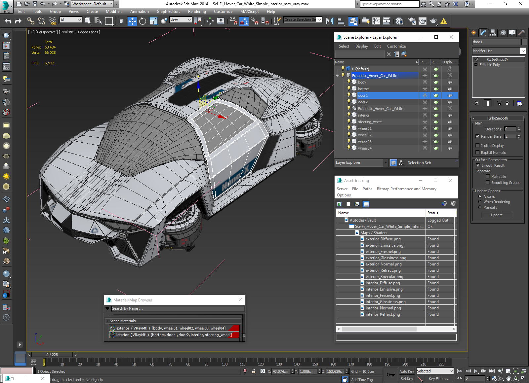Go to start of animation
Screen dimensions: 529x383
460,371
